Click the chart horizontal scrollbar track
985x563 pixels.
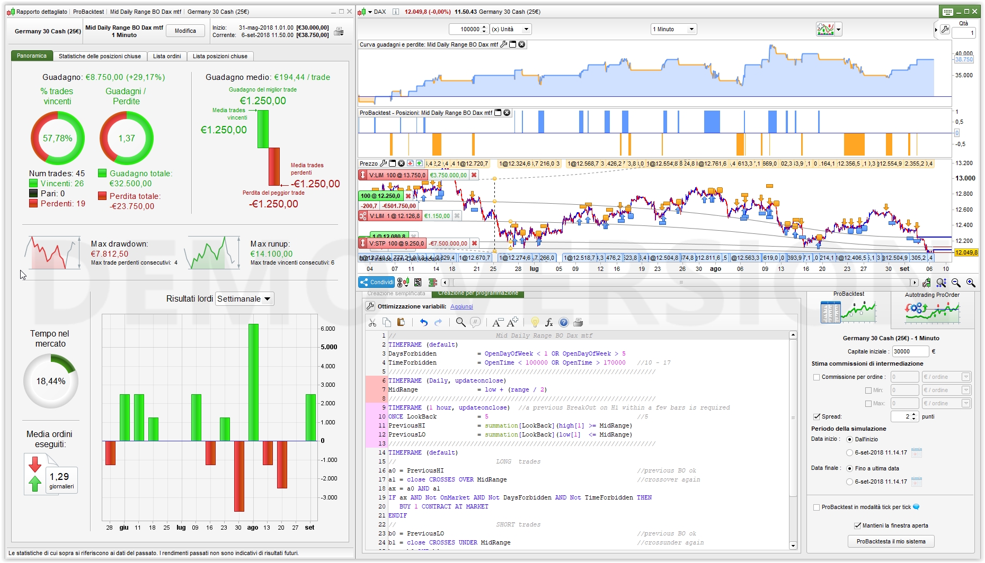click(681, 283)
